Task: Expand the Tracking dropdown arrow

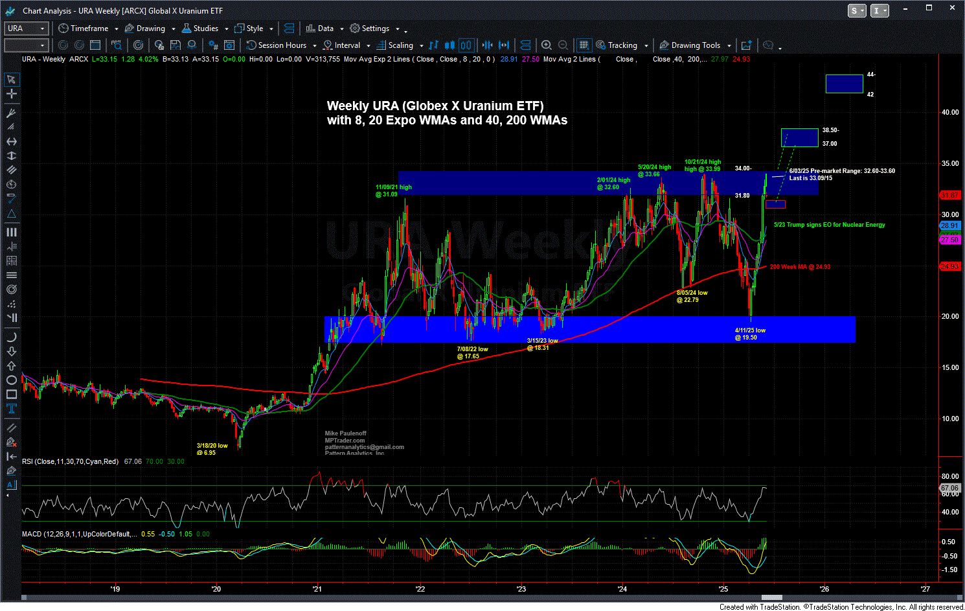Action: [x=645, y=46]
